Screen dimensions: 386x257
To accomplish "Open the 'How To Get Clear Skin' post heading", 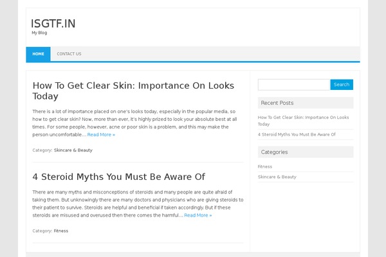I will (x=133, y=91).
